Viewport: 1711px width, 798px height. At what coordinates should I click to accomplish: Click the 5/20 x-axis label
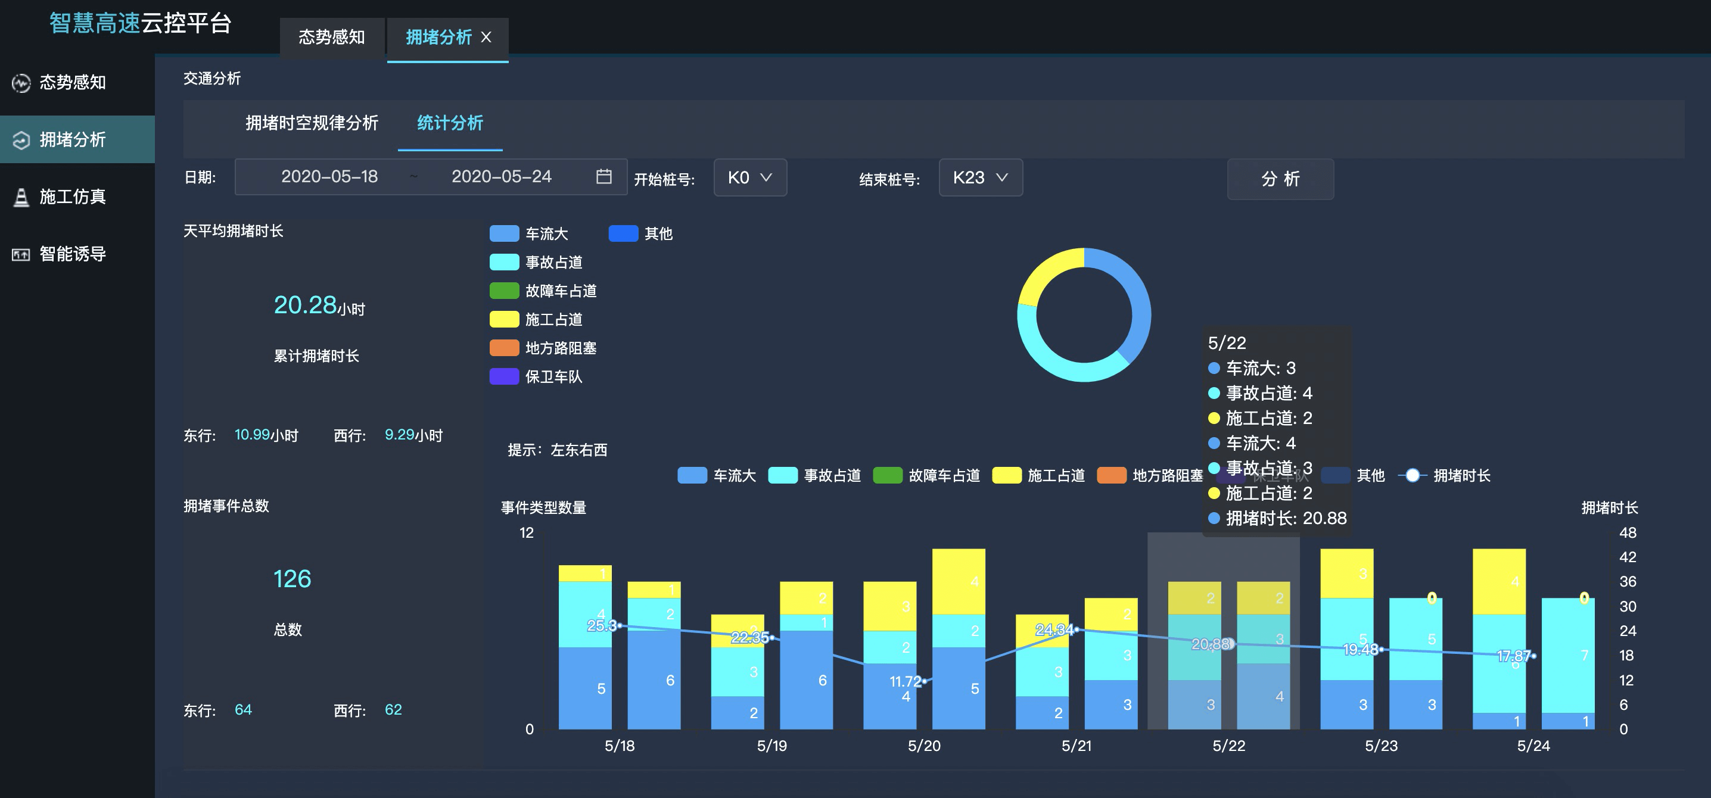(924, 746)
